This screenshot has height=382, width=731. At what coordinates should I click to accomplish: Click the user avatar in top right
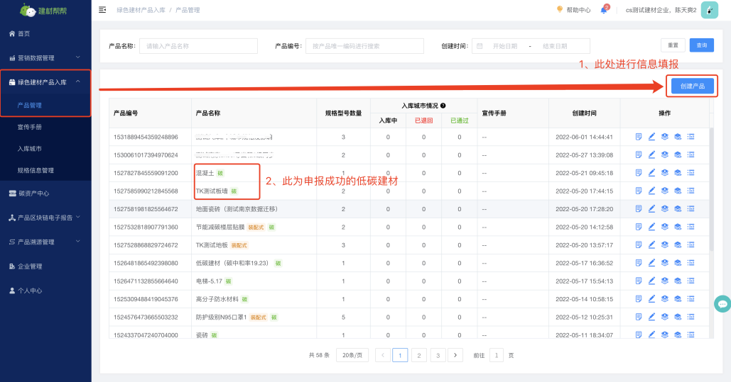pos(709,10)
